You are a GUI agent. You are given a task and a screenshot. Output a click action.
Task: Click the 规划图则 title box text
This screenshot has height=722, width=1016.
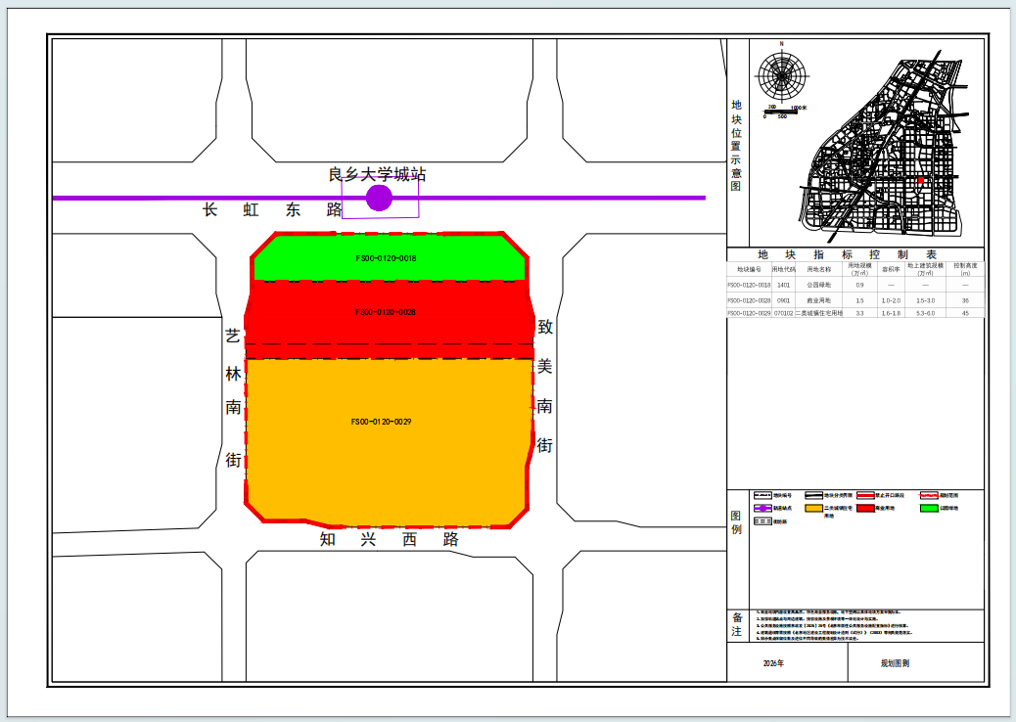coord(895,663)
